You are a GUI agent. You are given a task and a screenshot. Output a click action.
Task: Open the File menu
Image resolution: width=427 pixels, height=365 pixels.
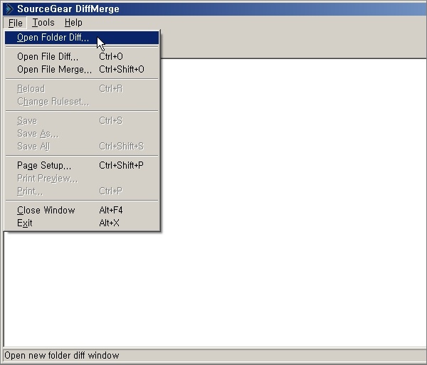pyautogui.click(x=15, y=23)
